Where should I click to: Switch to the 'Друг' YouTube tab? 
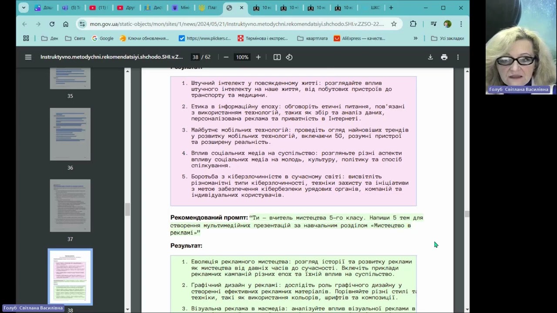[126, 7]
